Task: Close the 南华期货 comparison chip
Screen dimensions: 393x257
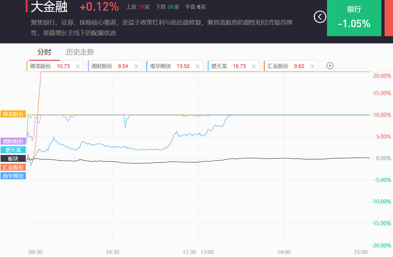Action: click(198, 66)
